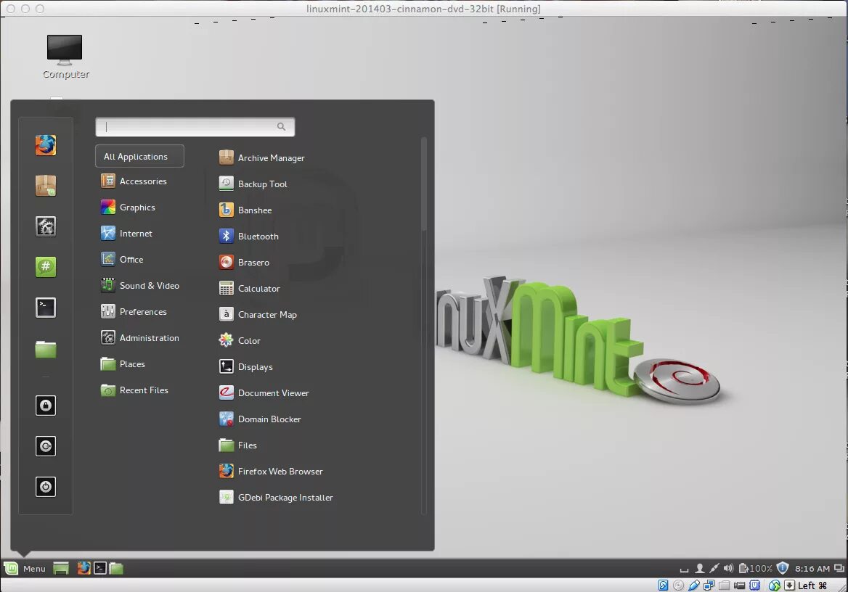Open the Places category
Image resolution: width=848 pixels, height=592 pixels.
pos(123,364)
